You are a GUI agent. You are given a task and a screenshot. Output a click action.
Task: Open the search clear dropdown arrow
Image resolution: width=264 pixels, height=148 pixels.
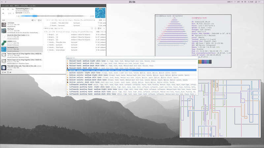click(x=34, y=20)
